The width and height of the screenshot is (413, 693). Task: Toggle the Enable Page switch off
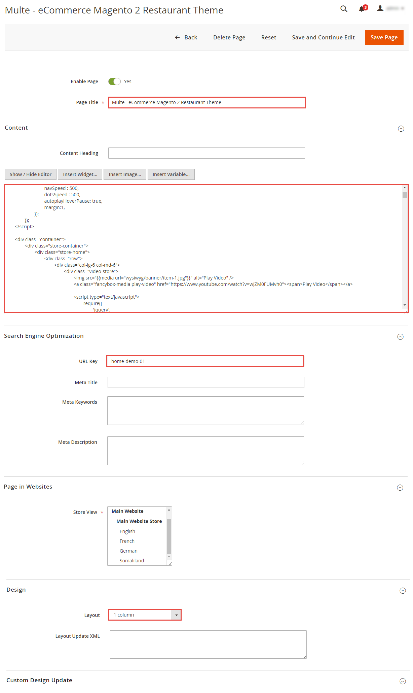(x=114, y=81)
